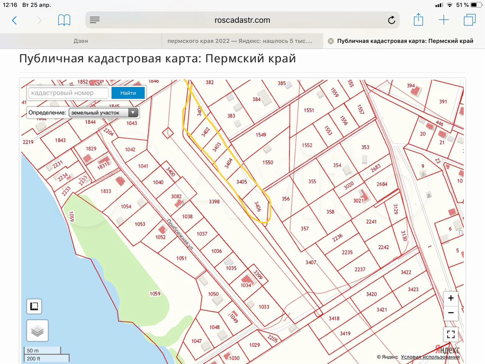Show all open tabs overview
485x364 pixels.
coord(469,20)
